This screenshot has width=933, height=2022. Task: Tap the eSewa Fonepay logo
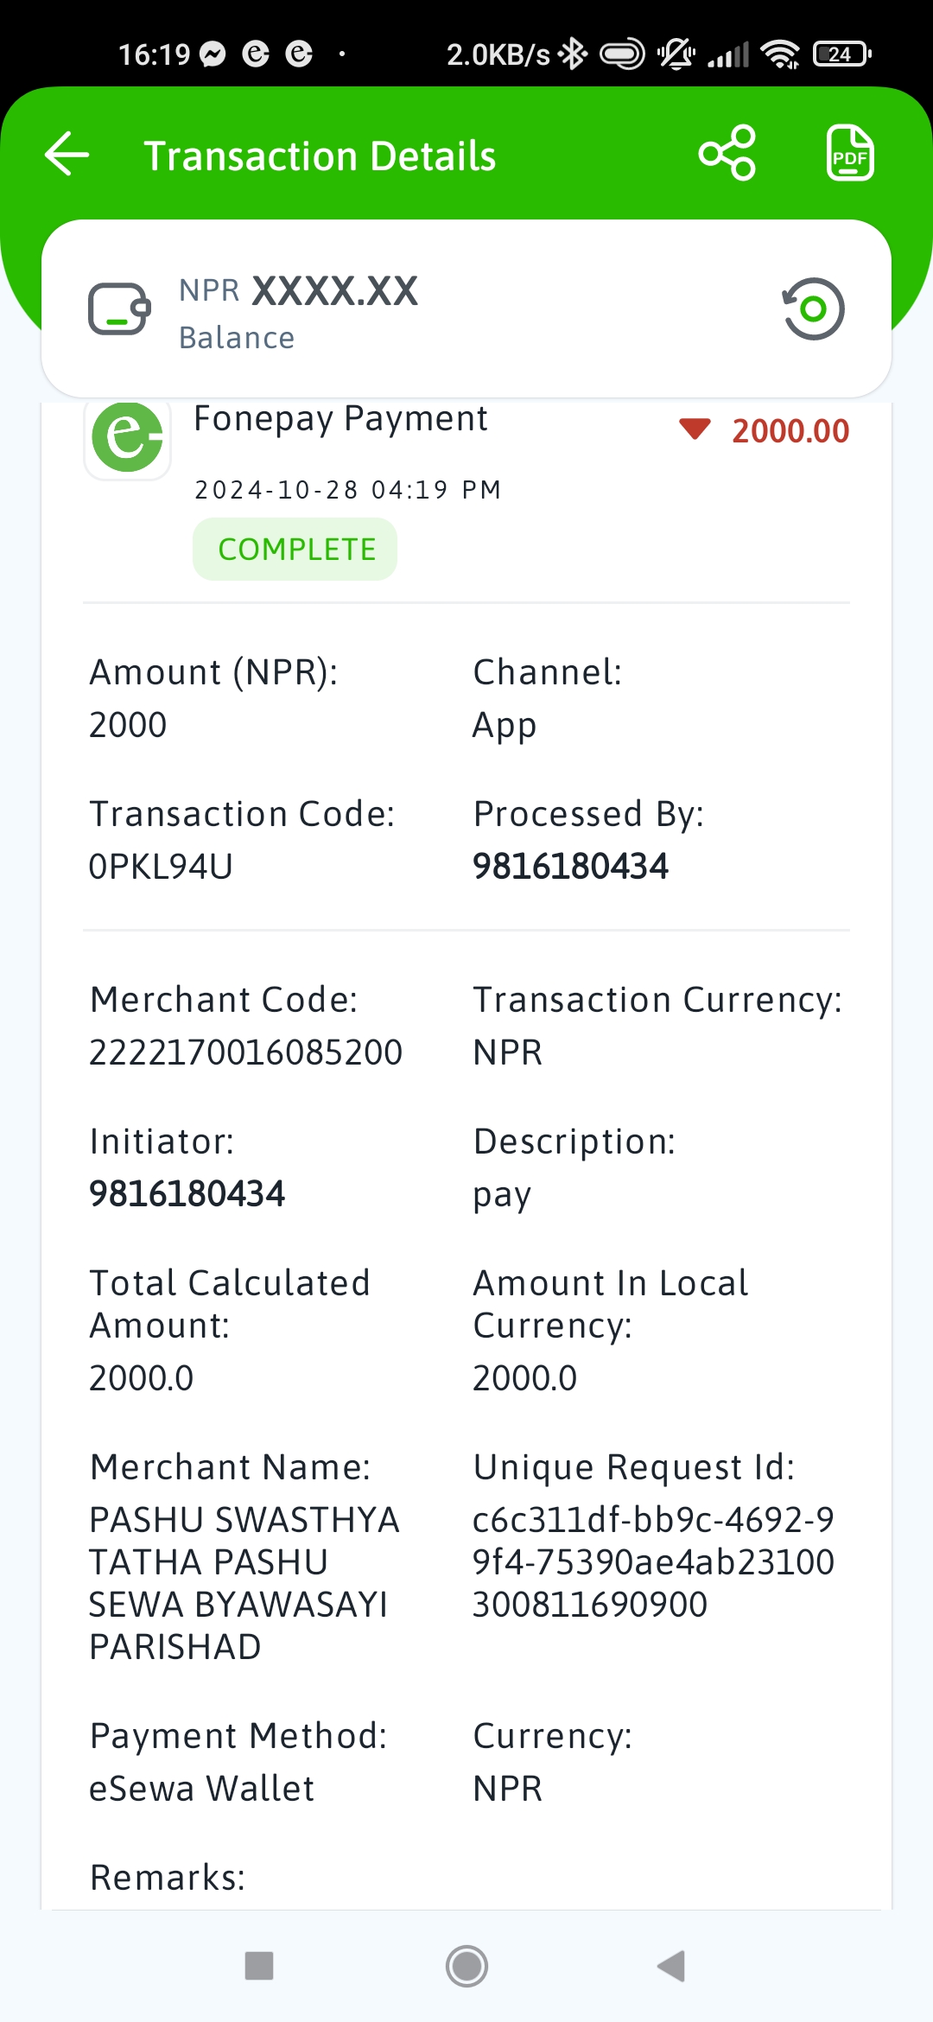tap(127, 436)
